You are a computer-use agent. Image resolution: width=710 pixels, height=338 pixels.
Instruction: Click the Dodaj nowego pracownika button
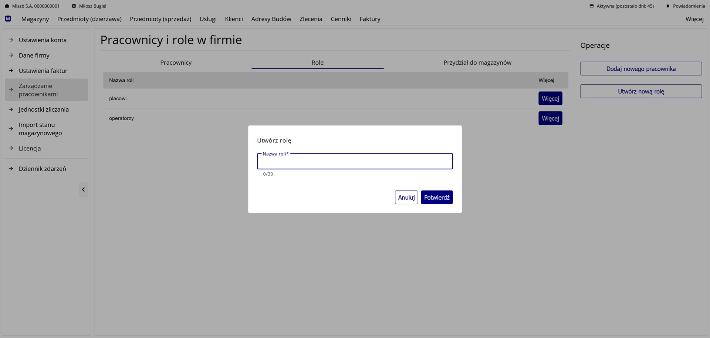click(640, 69)
